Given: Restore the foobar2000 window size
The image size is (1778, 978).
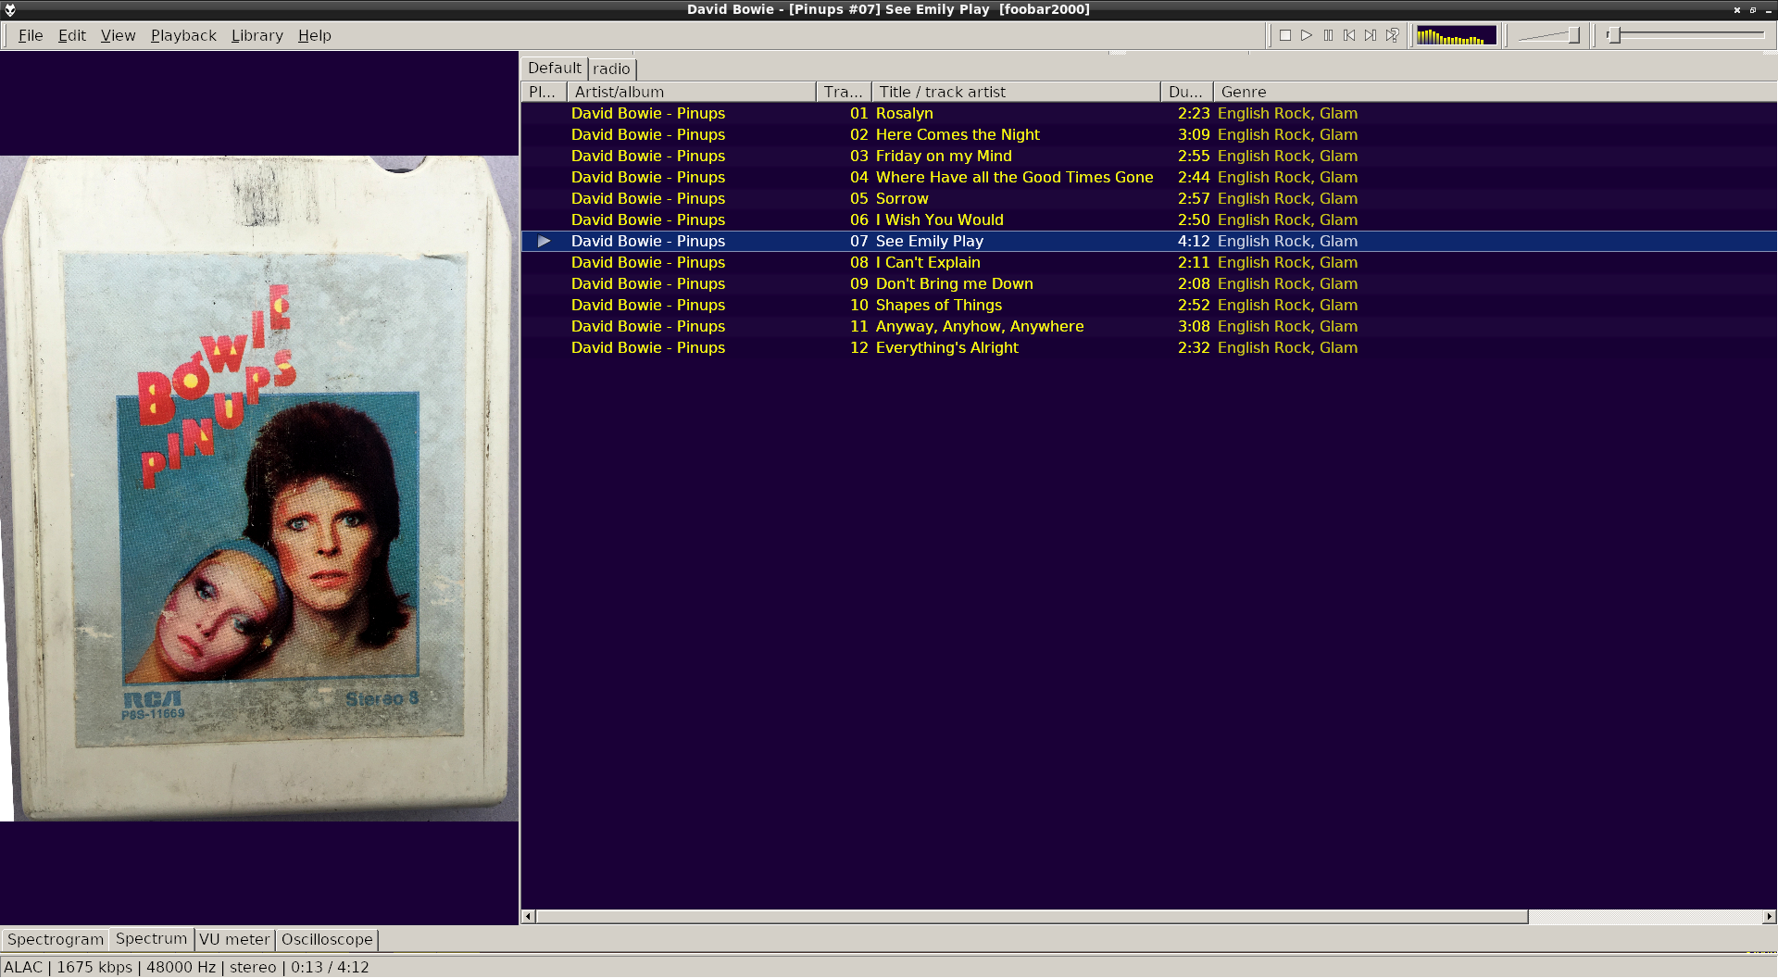Looking at the screenshot, I should tap(1753, 9).
